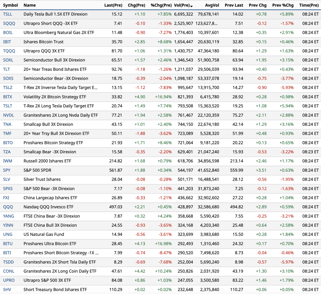Viewport: 321px width, 294px height.
Task: Sort table by Symbol column header
Action: (x=10, y=5)
